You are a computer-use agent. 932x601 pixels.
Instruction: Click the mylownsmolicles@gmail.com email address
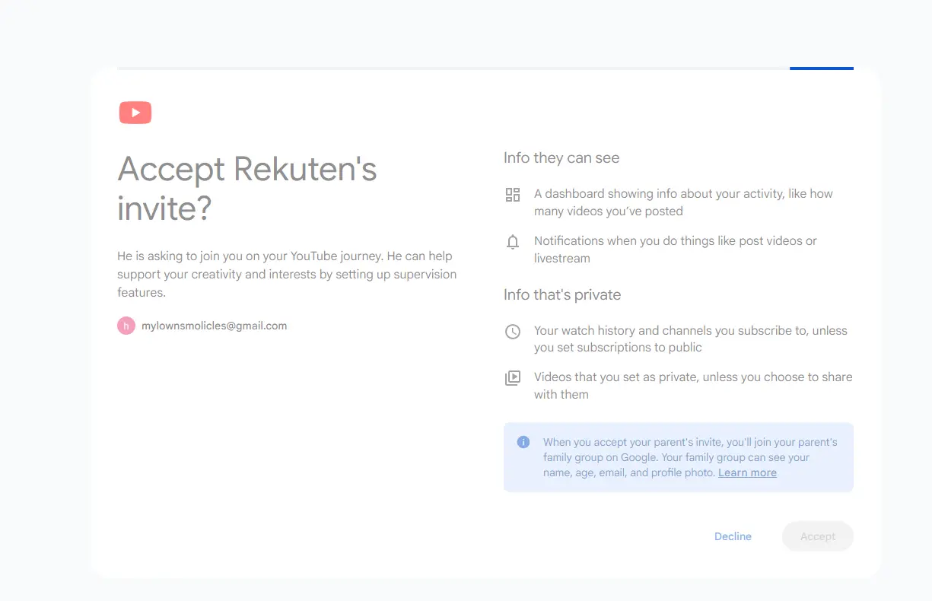point(215,326)
